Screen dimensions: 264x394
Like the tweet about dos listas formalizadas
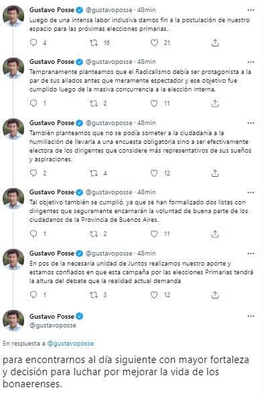(154, 234)
